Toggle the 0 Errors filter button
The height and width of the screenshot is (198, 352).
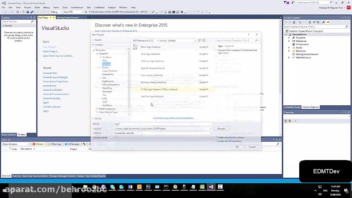tap(38, 144)
